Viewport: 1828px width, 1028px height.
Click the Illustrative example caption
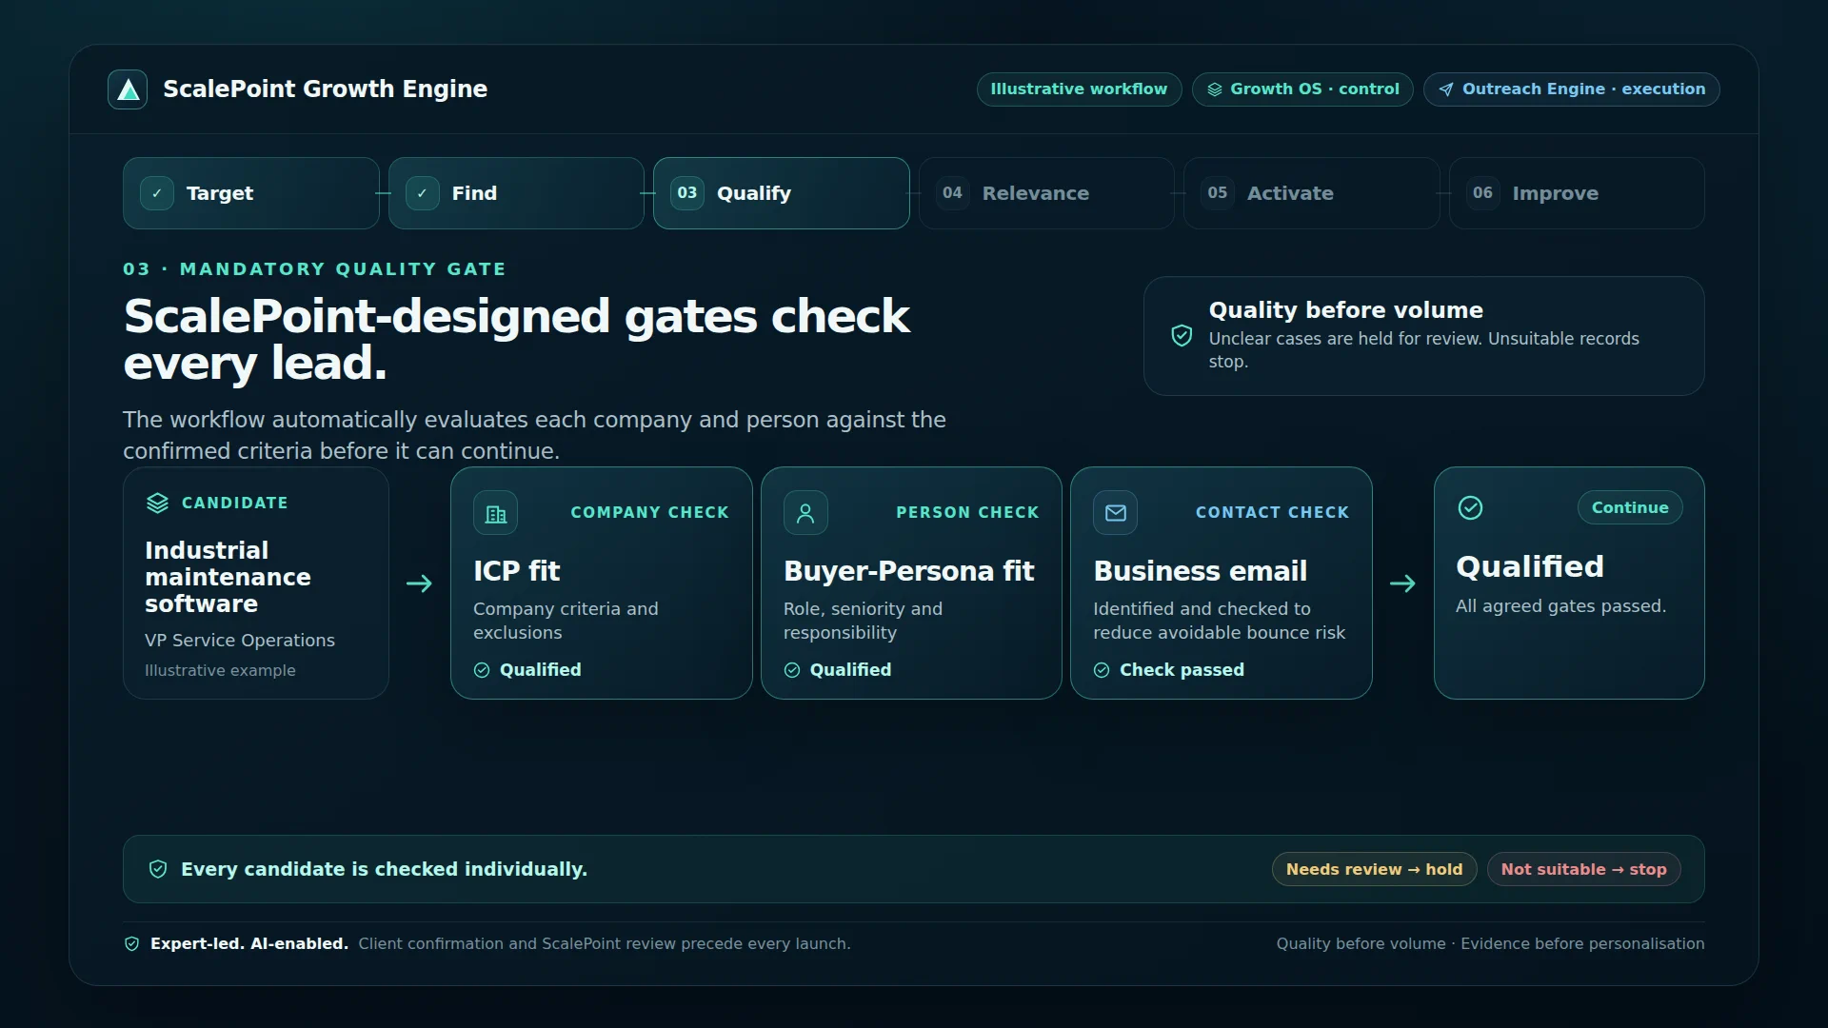pos(220,671)
